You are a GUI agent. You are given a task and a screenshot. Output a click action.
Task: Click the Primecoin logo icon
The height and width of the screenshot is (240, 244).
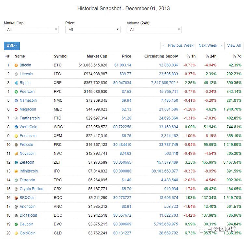tap(16, 136)
